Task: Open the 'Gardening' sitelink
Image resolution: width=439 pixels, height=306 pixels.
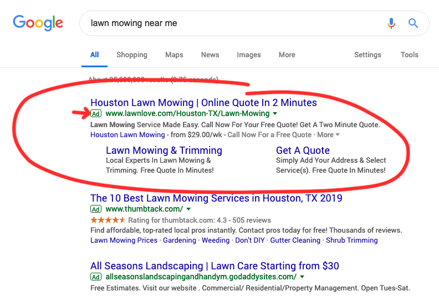Action: pos(180,240)
